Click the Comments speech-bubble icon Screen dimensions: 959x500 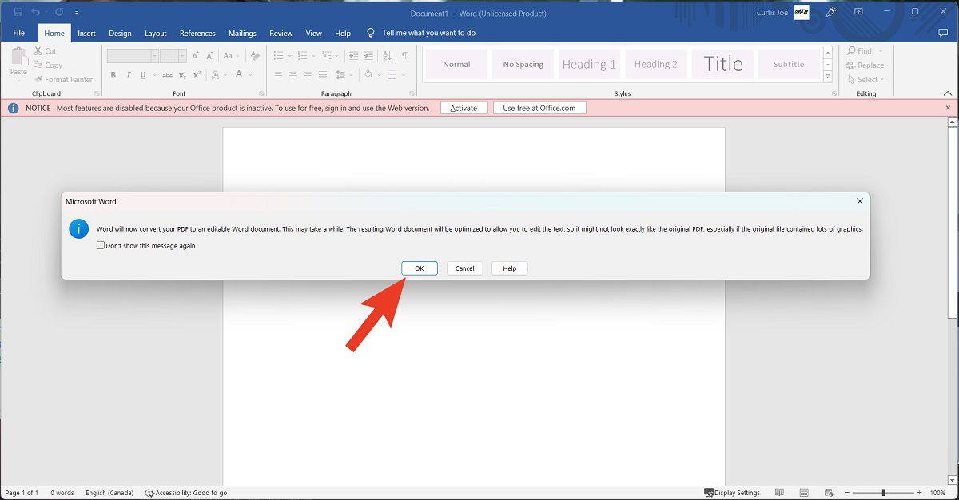click(x=943, y=33)
